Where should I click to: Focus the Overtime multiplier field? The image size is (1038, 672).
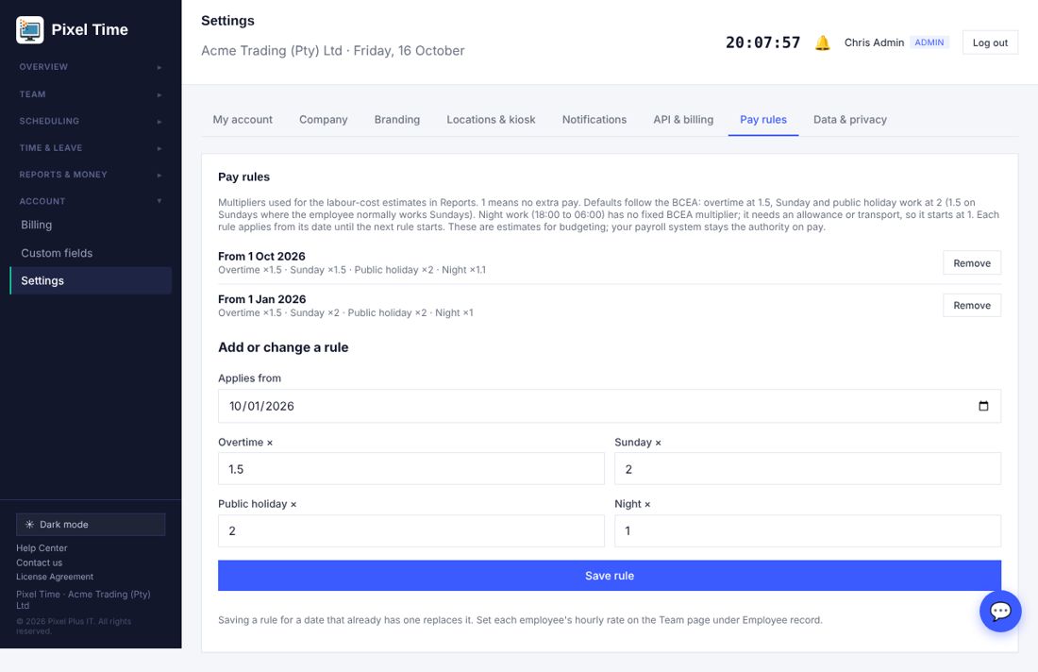click(x=411, y=469)
